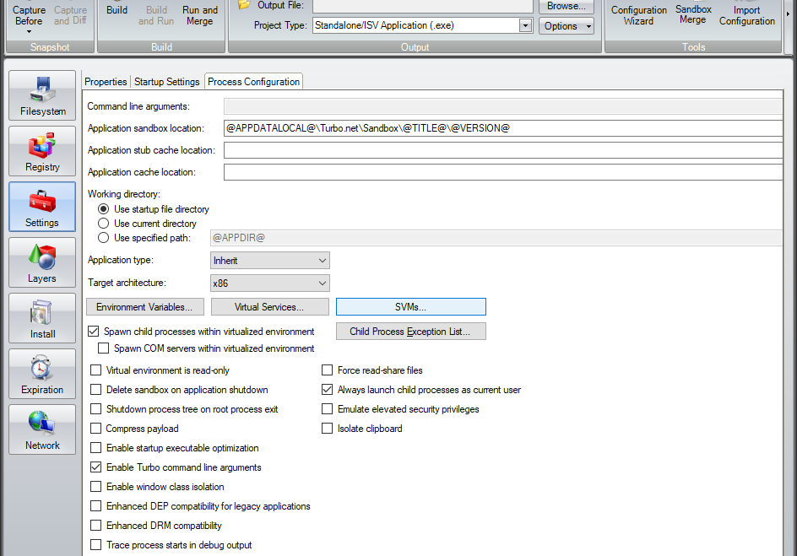This screenshot has width=797, height=556.
Task: Click the Output File text field
Action: 422,6
